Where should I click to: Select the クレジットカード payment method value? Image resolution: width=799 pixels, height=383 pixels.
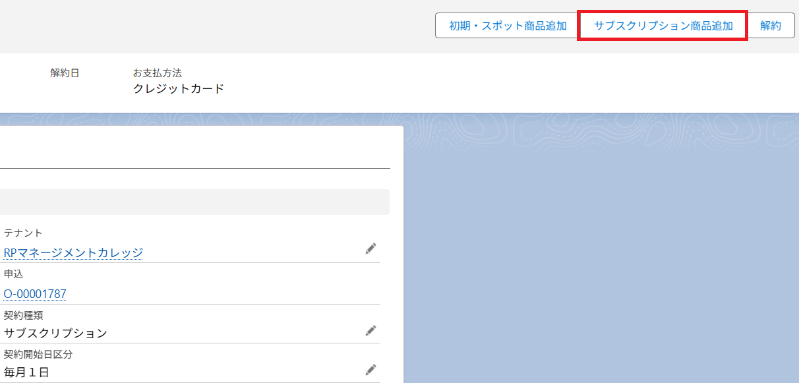point(179,88)
